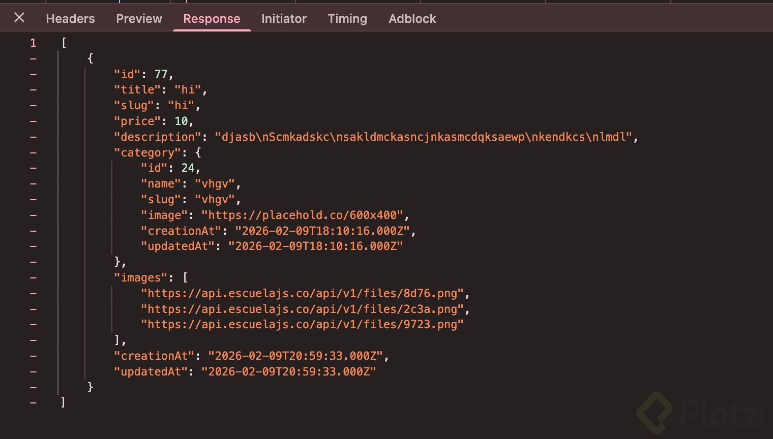The height and width of the screenshot is (439, 773).
Task: Click the "category" object key
Action: pos(147,152)
